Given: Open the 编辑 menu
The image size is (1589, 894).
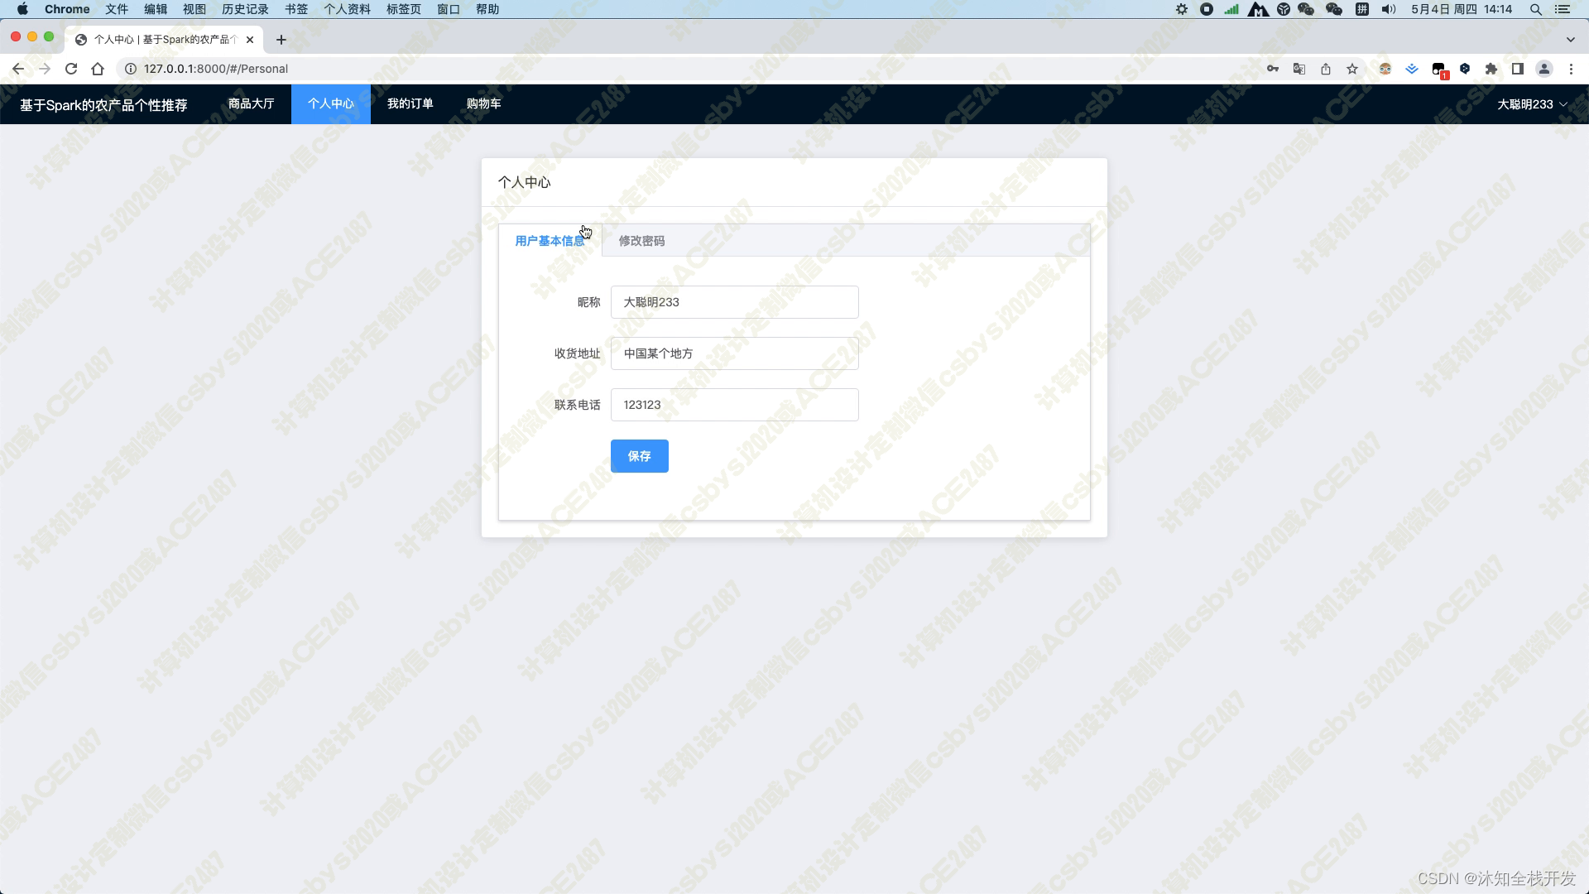Looking at the screenshot, I should [156, 9].
